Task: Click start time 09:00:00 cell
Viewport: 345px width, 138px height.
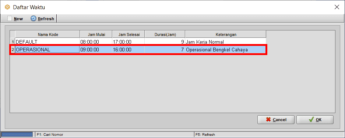Action: pyautogui.click(x=96, y=50)
